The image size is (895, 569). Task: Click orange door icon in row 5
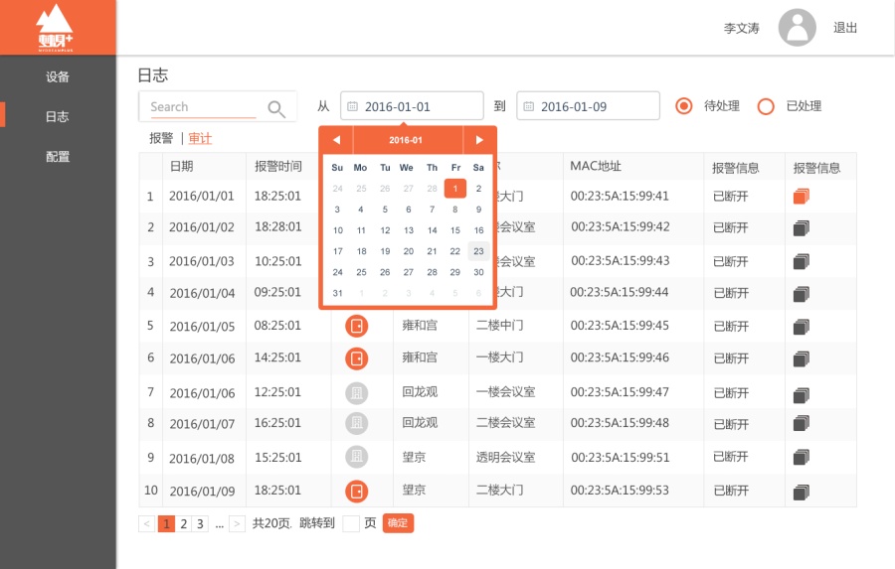coord(357,326)
